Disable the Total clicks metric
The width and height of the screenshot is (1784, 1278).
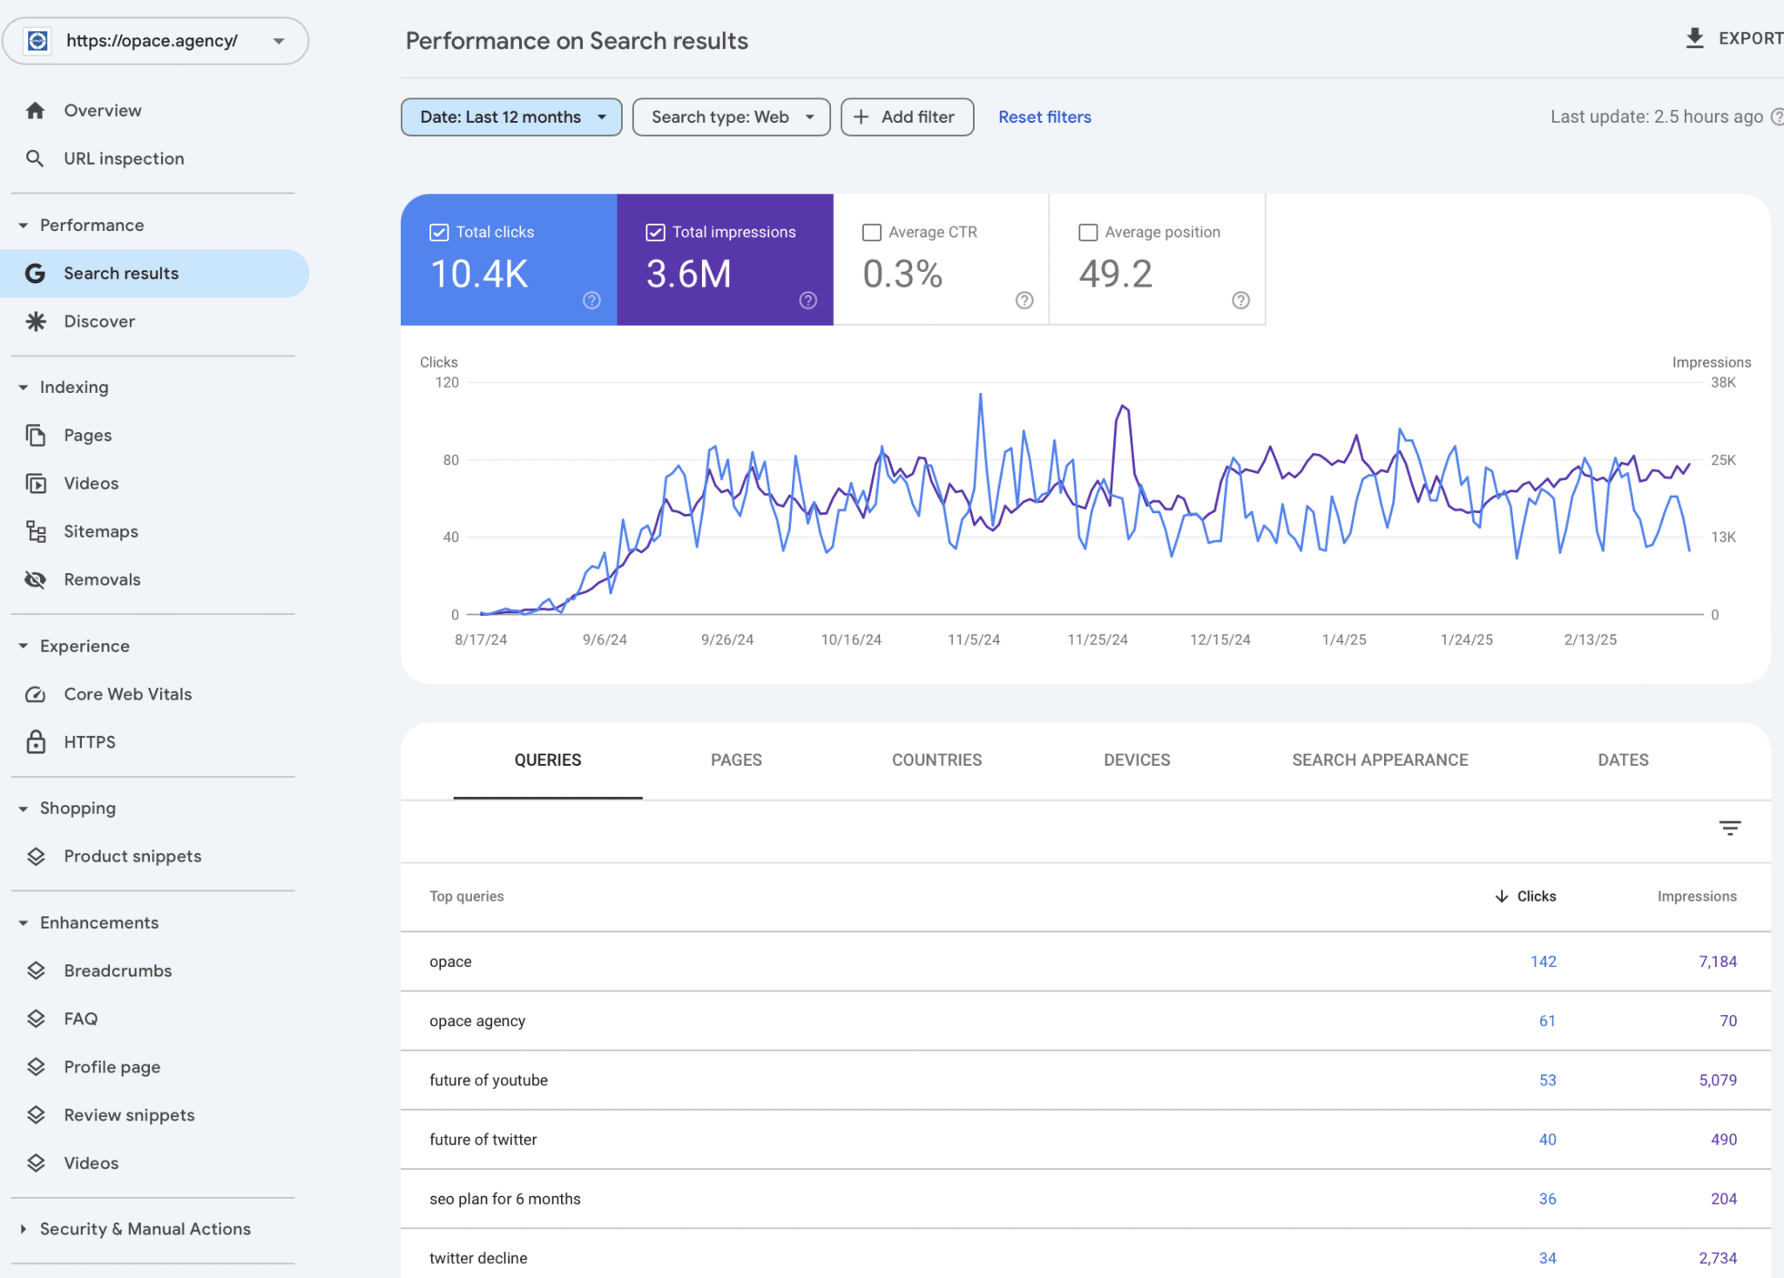click(439, 232)
